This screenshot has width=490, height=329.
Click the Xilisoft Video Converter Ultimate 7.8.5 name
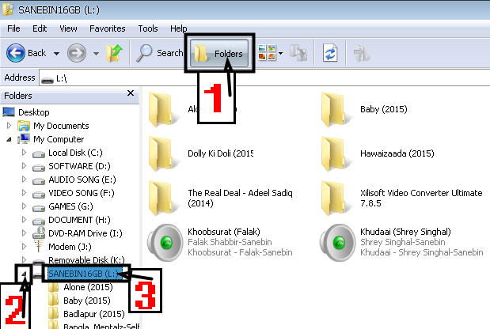[x=421, y=198]
